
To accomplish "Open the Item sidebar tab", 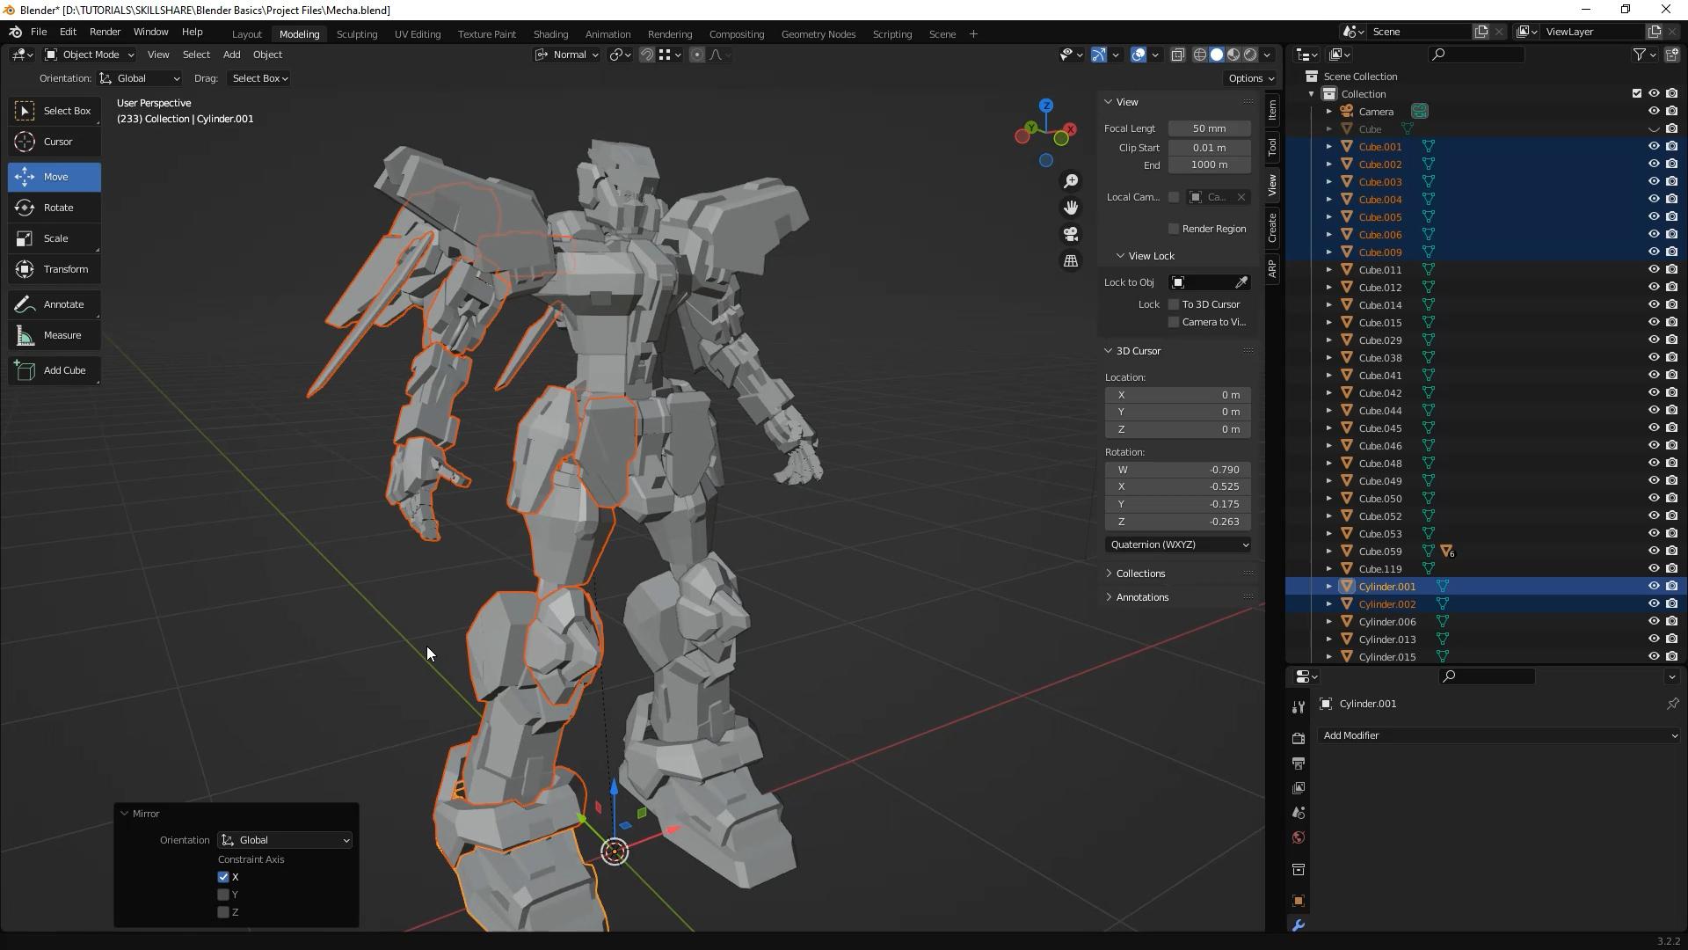I will click(x=1272, y=110).
